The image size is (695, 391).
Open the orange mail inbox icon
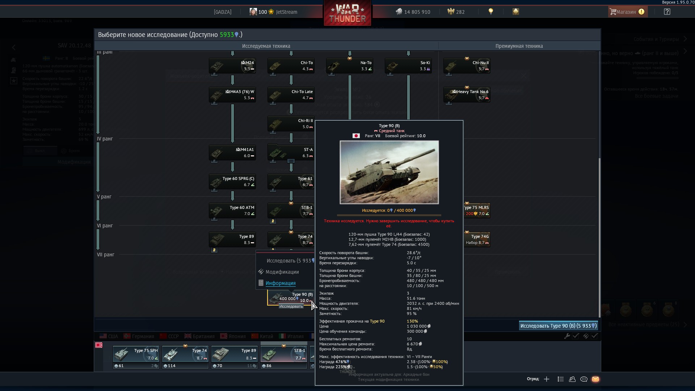pyautogui.click(x=595, y=379)
